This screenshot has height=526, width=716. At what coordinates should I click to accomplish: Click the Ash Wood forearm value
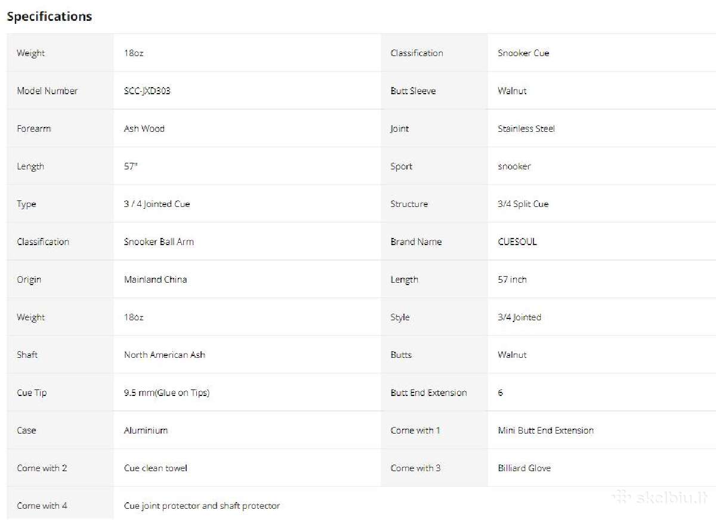tap(144, 128)
